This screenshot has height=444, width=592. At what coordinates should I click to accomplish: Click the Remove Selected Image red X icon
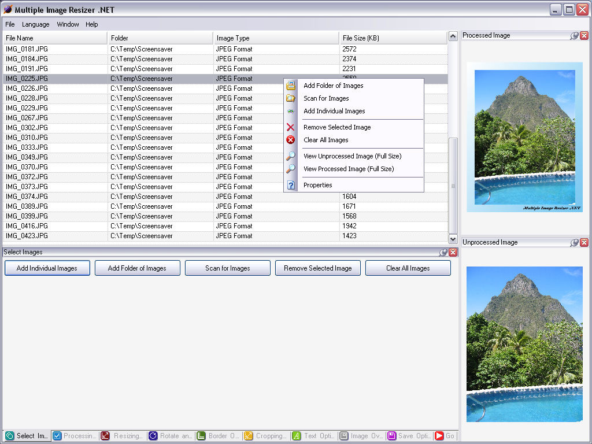[291, 127]
